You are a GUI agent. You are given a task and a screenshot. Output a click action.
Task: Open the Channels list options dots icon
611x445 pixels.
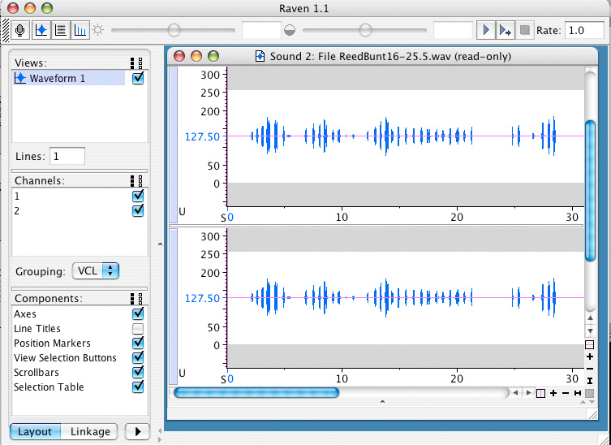[136, 181]
